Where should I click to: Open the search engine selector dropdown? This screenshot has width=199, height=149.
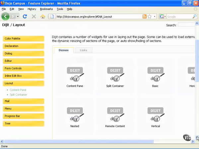(163, 16)
